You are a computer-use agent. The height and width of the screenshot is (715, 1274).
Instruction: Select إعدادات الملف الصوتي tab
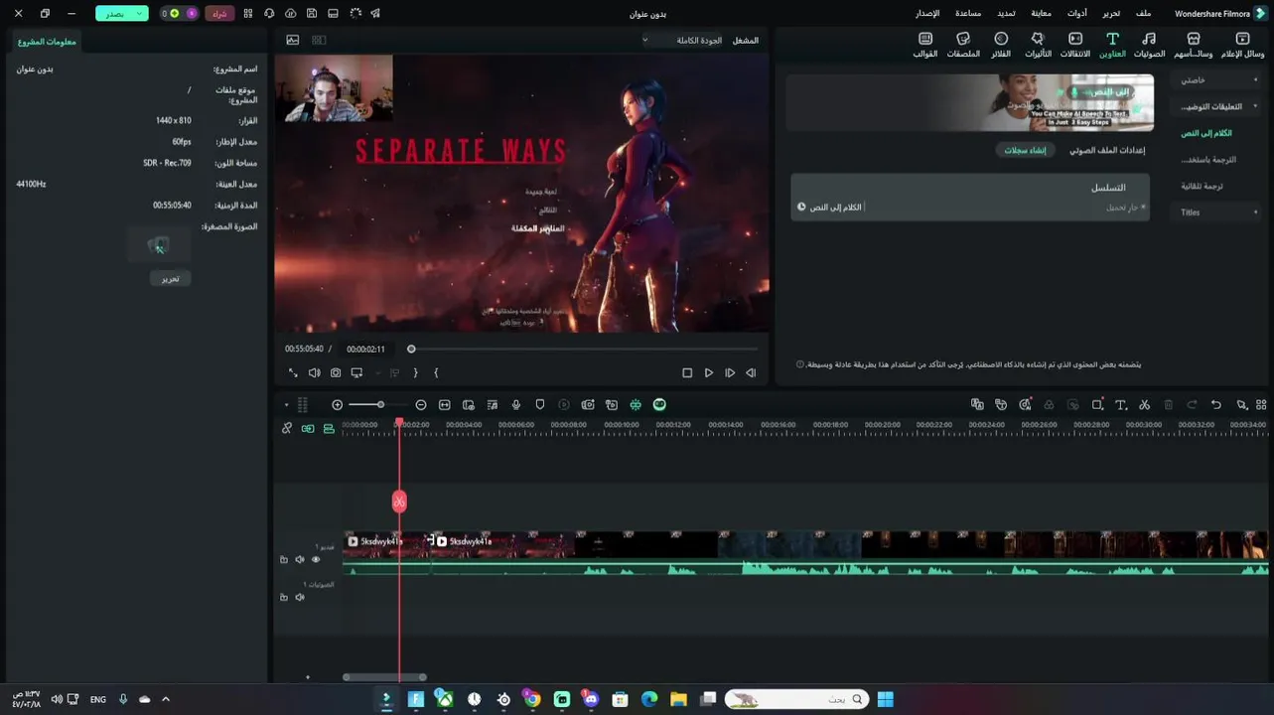coord(1106,150)
